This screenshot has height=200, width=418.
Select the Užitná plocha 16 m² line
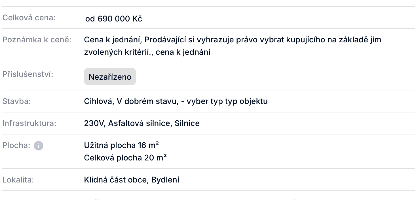click(x=121, y=145)
